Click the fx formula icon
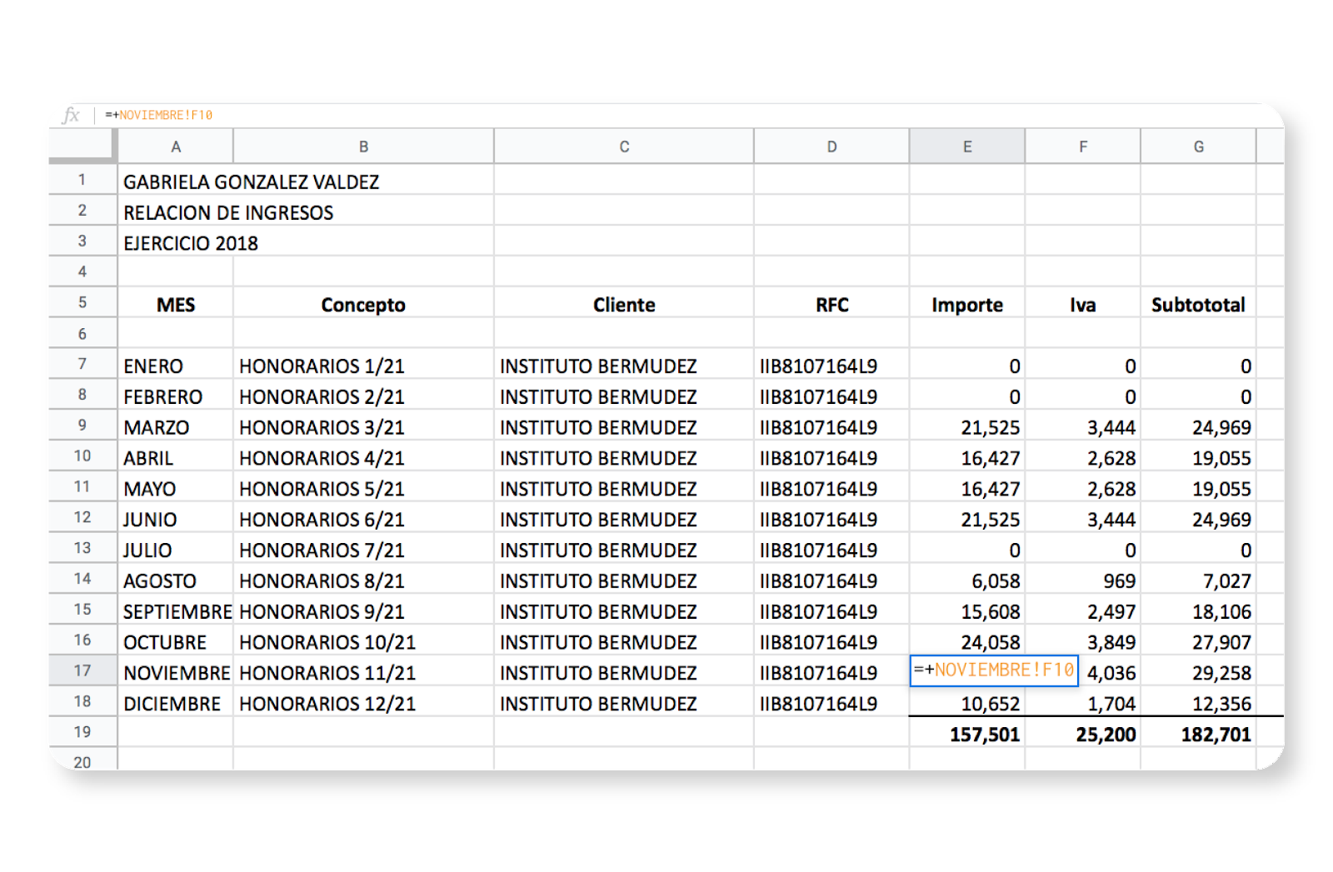 coord(72,115)
